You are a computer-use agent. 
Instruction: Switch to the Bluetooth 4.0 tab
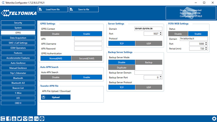18,83
